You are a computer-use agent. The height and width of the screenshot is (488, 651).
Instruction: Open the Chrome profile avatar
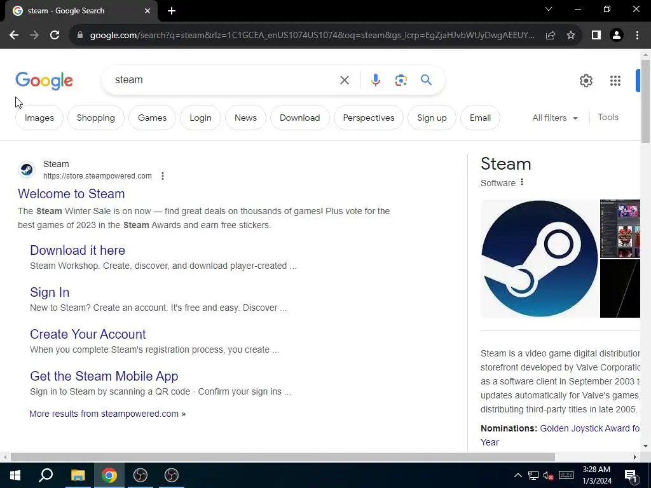[x=617, y=36]
